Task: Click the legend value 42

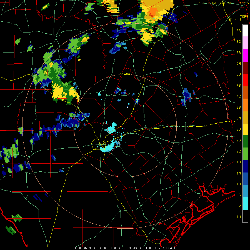Action: [239, 96]
